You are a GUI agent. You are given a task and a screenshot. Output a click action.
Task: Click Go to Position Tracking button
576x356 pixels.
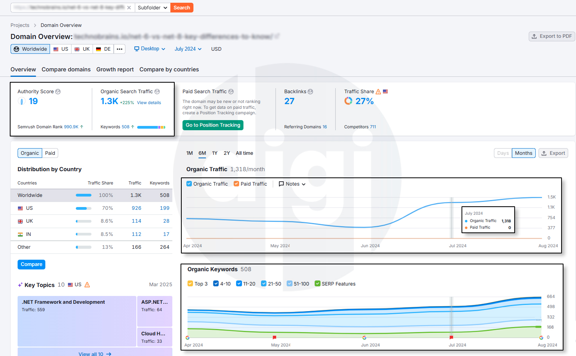click(x=213, y=125)
